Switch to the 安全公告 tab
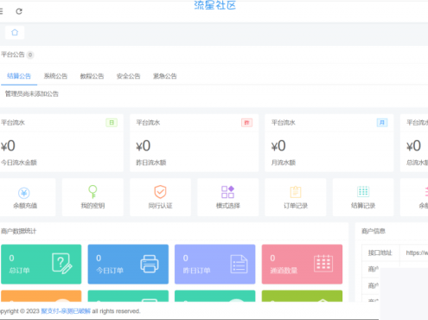Viewport: 428px width, 320px height. (128, 76)
